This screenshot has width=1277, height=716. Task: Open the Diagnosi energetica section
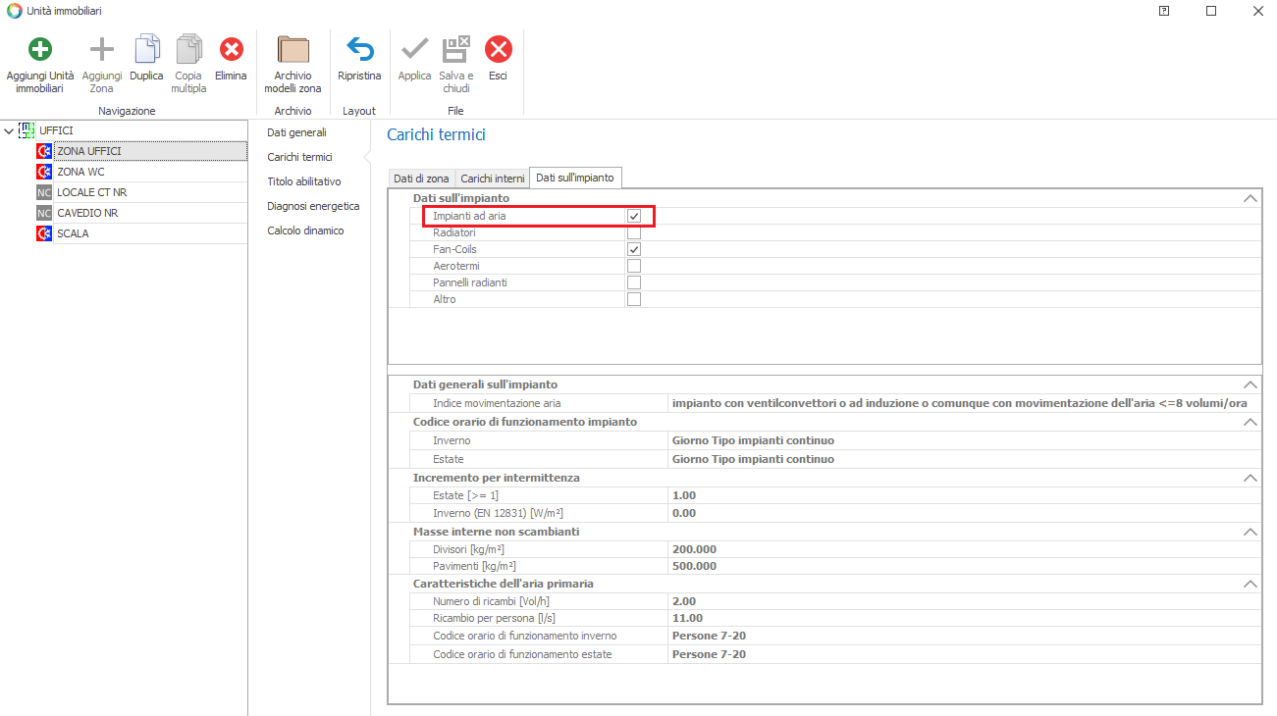(x=313, y=206)
